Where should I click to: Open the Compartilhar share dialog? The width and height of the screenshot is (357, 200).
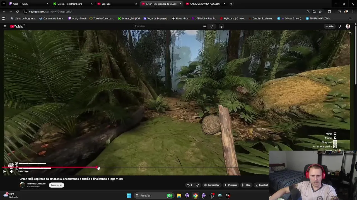(x=212, y=185)
